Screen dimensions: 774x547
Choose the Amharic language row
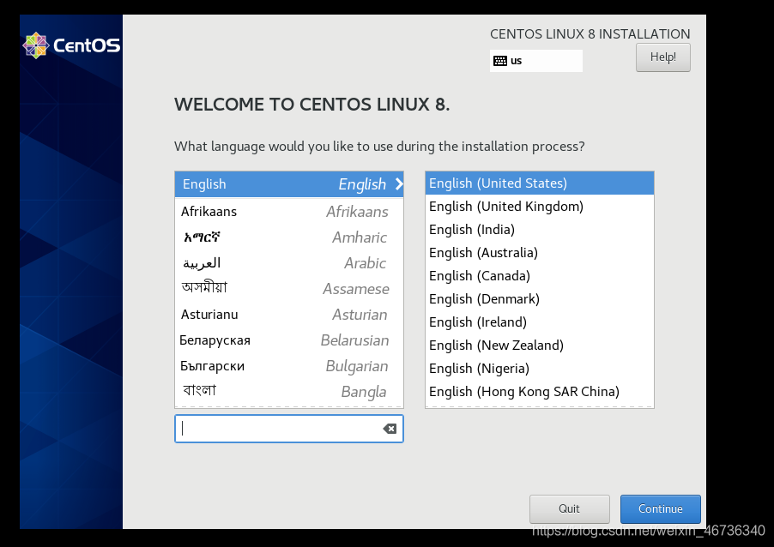pyautogui.click(x=289, y=237)
